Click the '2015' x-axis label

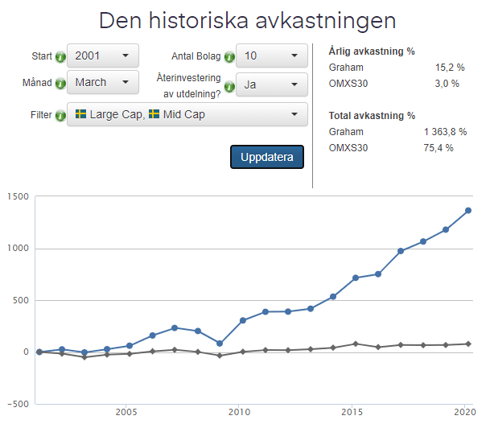point(352,412)
